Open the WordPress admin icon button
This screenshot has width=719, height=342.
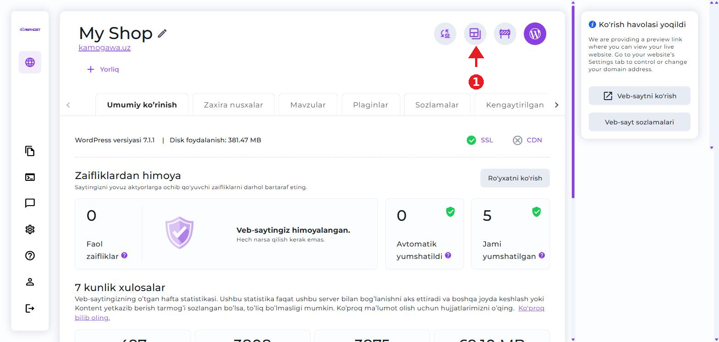click(x=535, y=34)
